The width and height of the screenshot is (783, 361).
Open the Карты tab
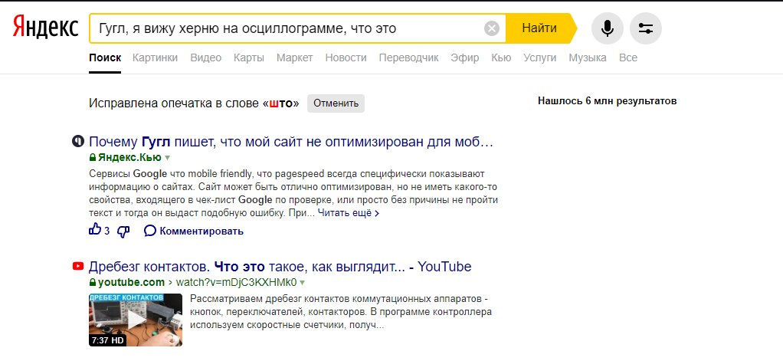coord(249,58)
